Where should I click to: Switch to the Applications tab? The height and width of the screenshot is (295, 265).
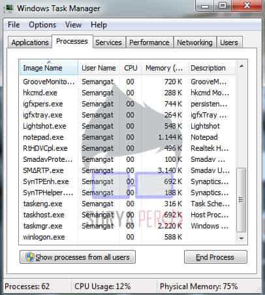point(30,42)
